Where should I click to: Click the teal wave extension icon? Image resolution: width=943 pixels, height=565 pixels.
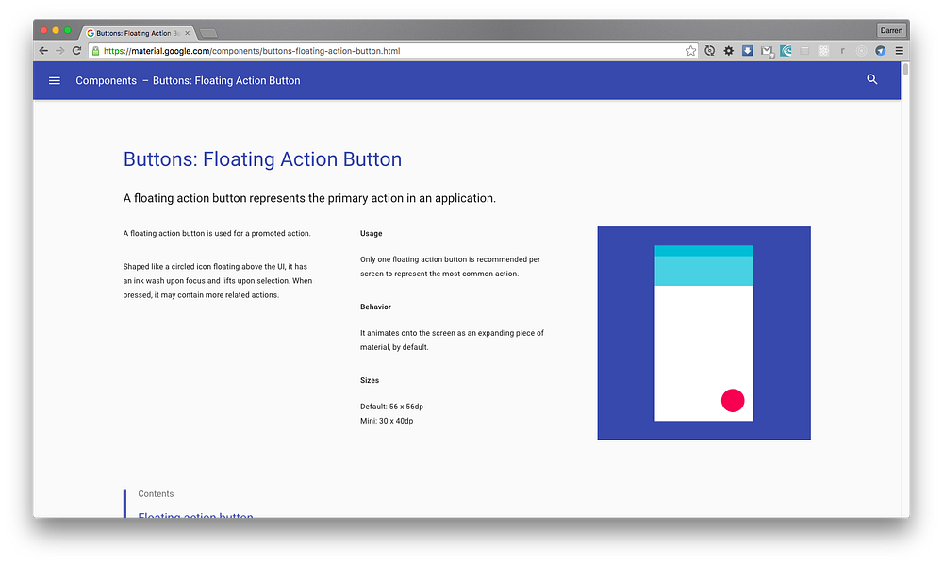(786, 51)
